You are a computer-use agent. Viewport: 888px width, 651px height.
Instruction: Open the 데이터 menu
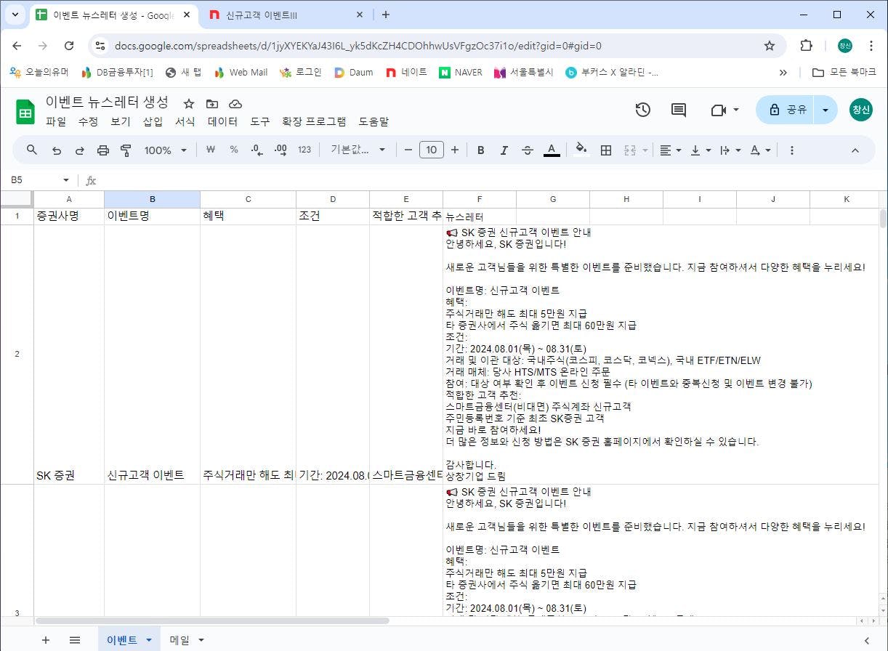222,122
